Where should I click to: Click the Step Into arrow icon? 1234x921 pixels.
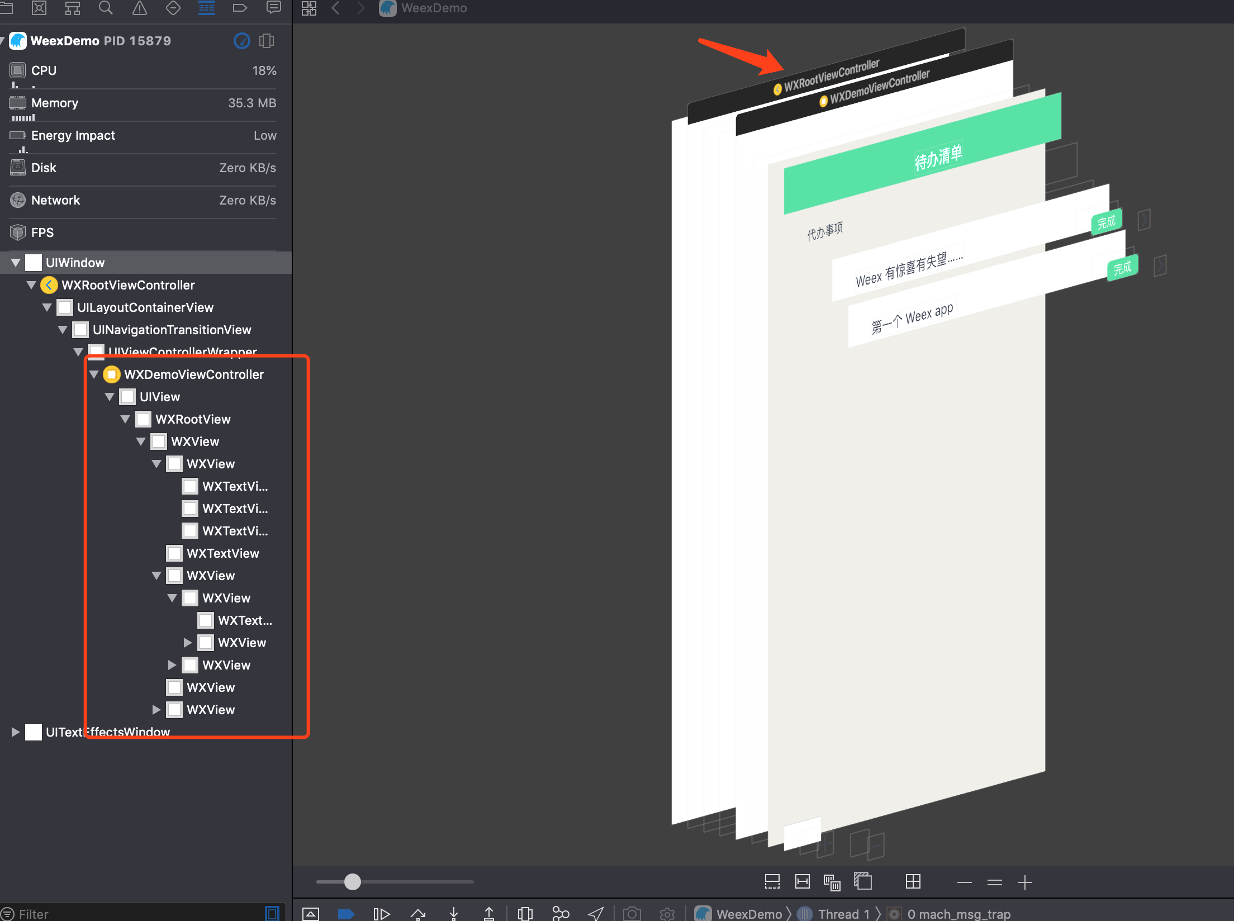coord(454,914)
